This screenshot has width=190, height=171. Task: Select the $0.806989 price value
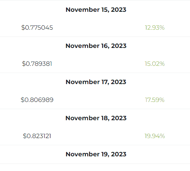pyautogui.click(x=37, y=100)
